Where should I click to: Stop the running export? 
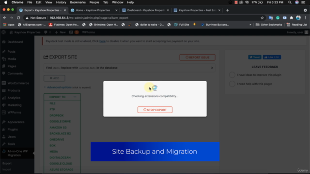point(155,110)
